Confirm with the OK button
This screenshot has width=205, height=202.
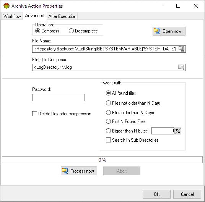(x=156, y=194)
